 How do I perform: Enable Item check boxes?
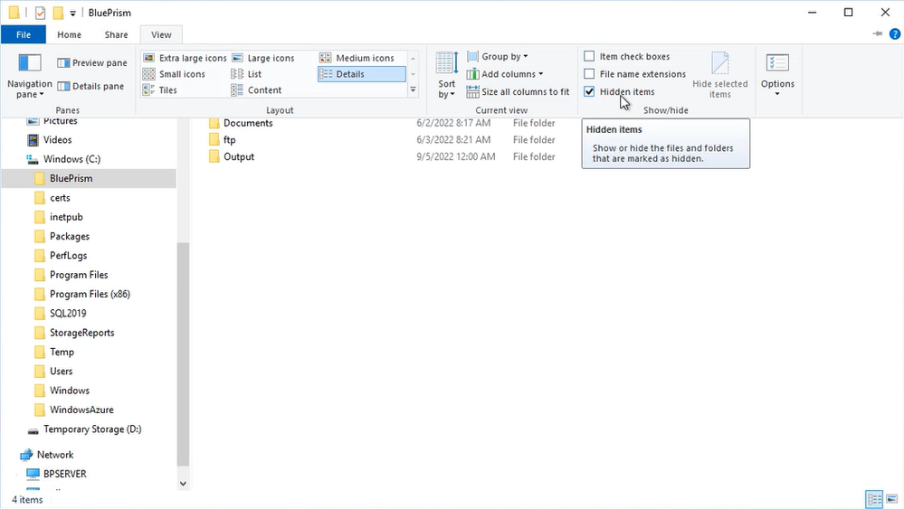[589, 56]
